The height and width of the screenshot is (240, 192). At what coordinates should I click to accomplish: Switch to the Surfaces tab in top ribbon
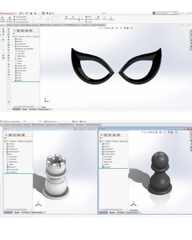pyautogui.click(x=16, y=25)
